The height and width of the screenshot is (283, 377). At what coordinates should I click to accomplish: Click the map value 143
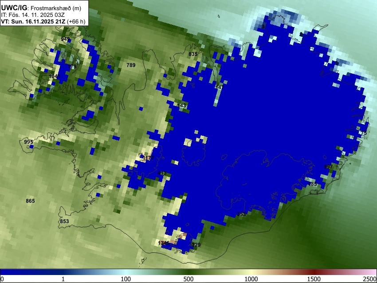click(x=181, y=106)
